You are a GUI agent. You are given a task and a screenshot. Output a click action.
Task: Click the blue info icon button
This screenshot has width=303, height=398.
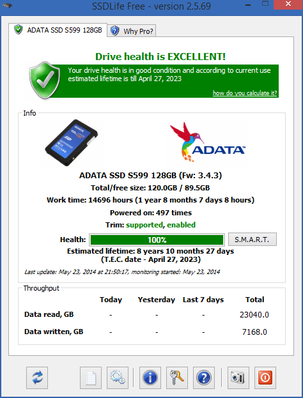coord(150,378)
